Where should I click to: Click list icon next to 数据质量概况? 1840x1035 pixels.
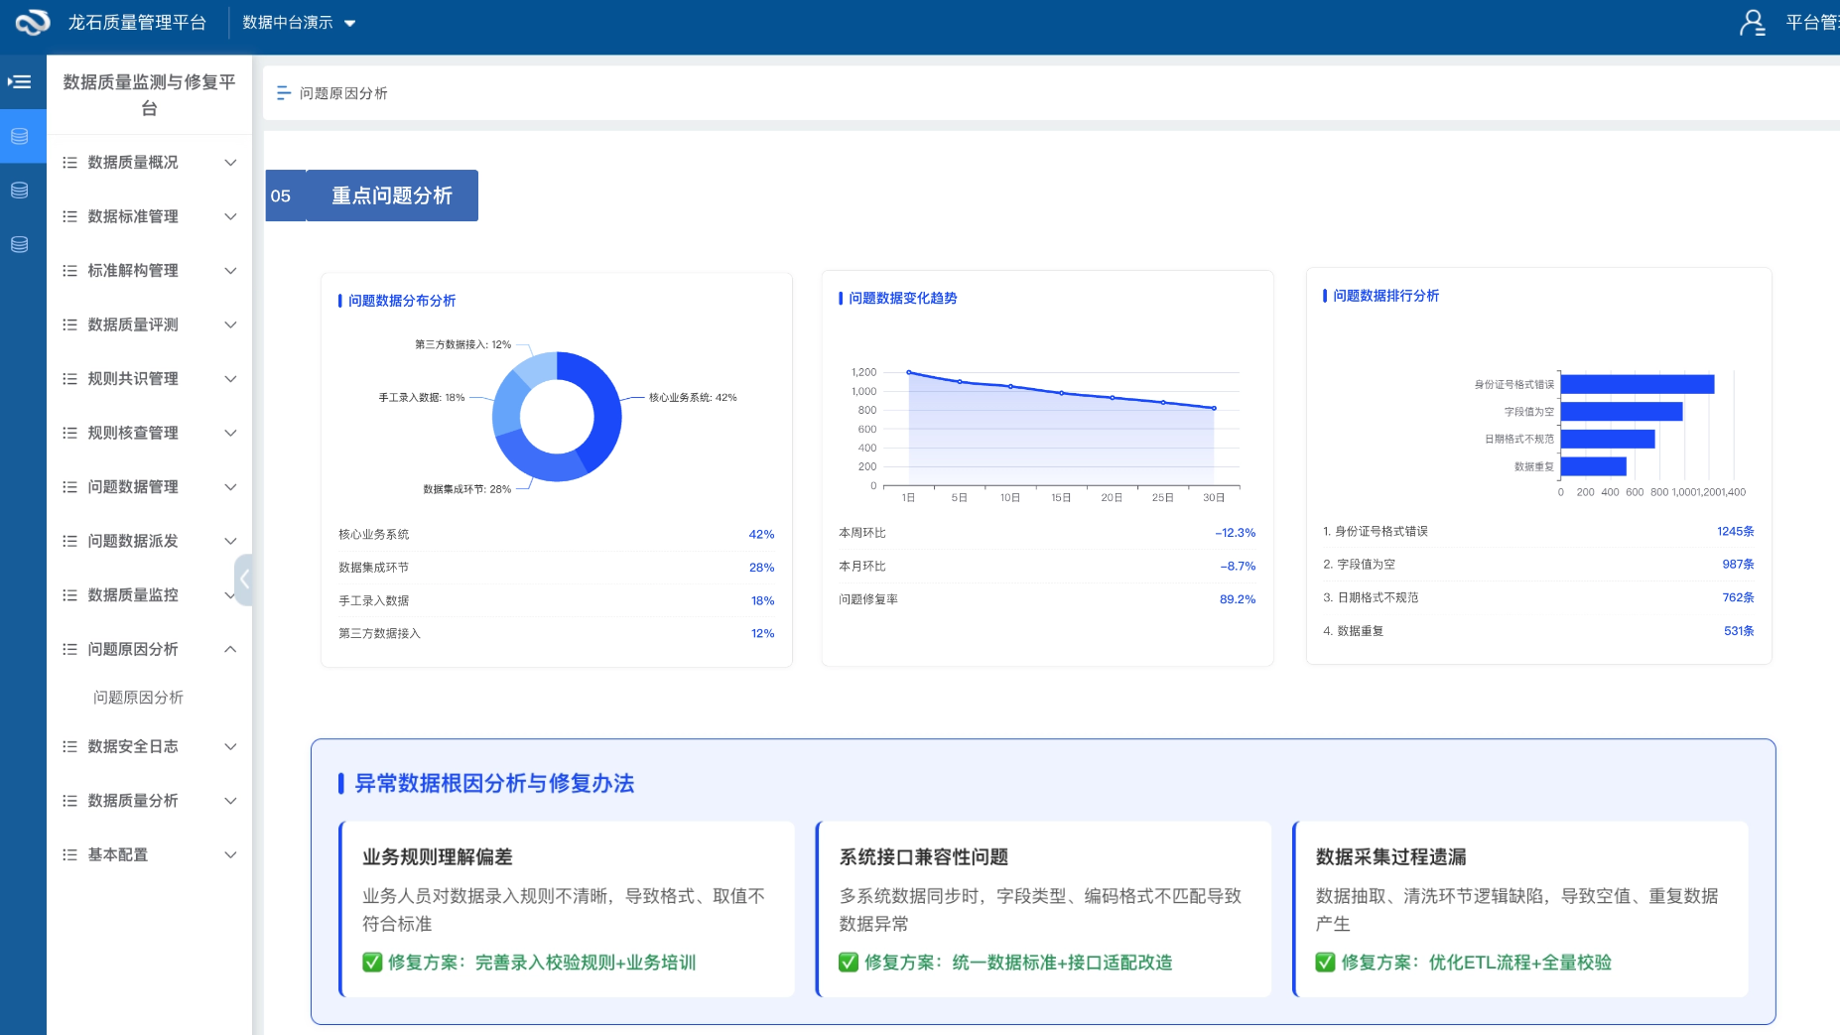(x=69, y=163)
